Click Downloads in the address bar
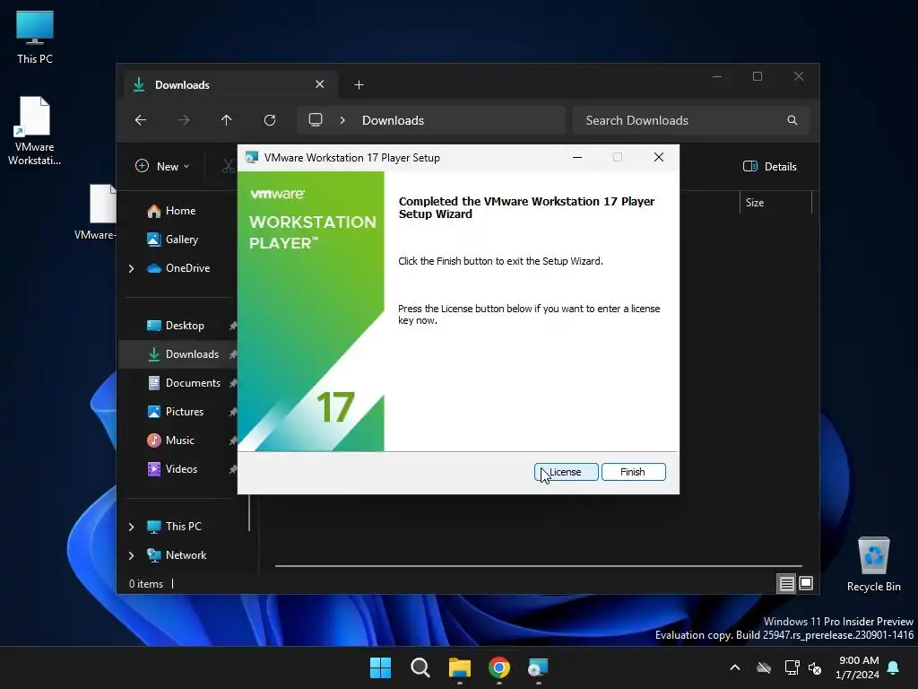This screenshot has height=689, width=918. click(393, 120)
